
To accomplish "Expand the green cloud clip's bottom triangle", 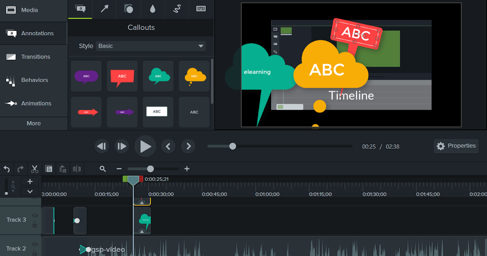I will click(142, 231).
